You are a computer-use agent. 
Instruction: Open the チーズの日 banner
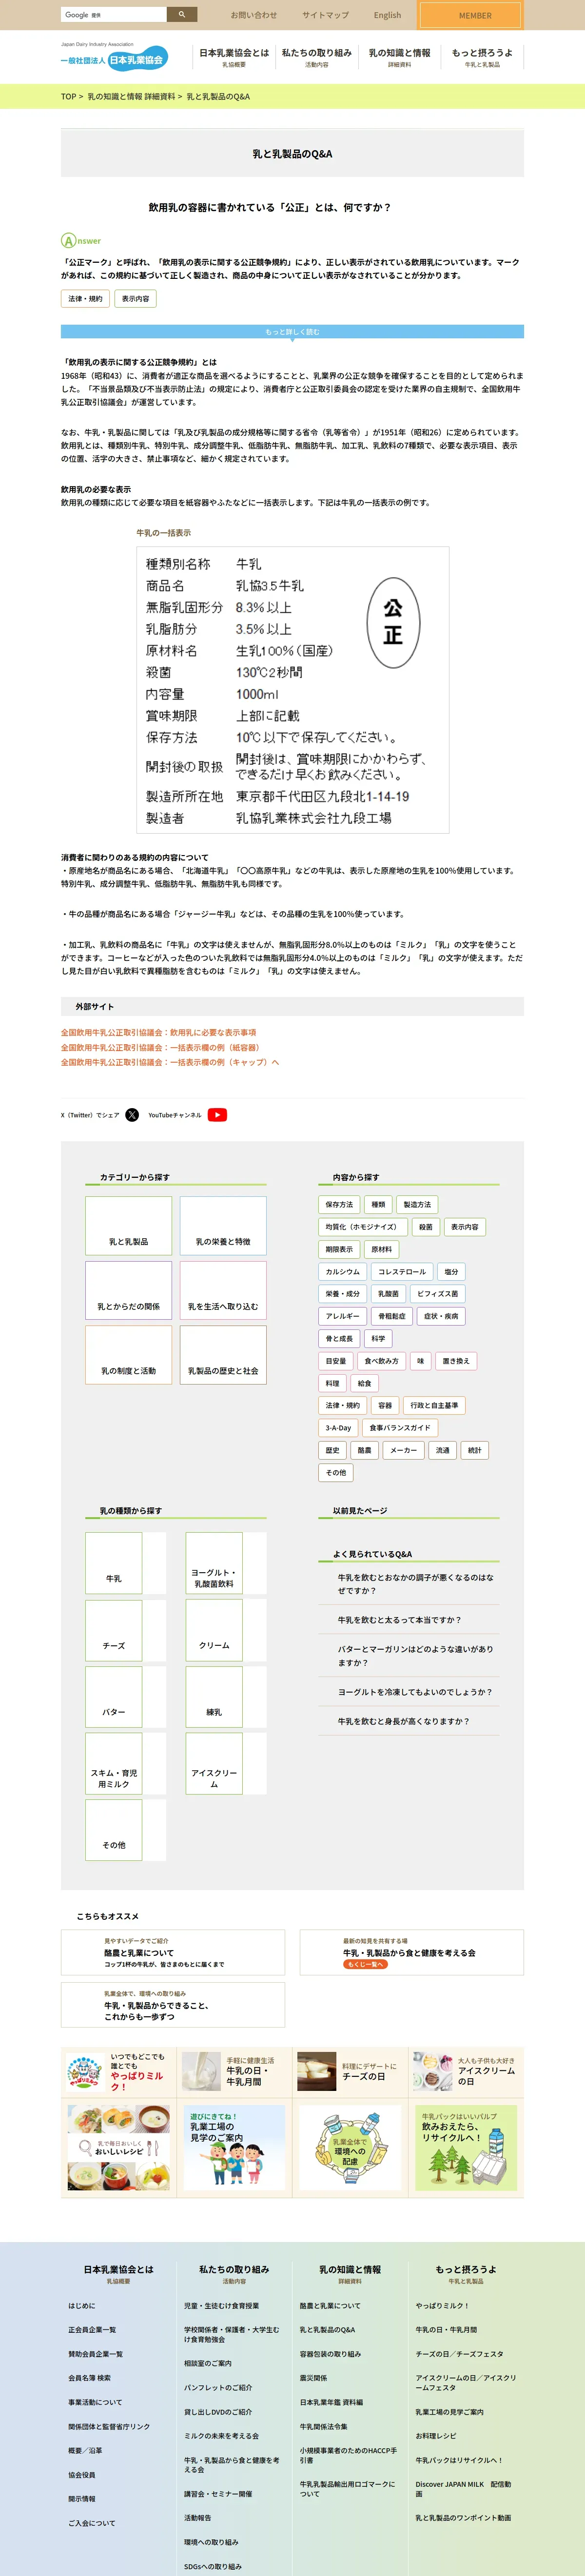click(x=350, y=2073)
